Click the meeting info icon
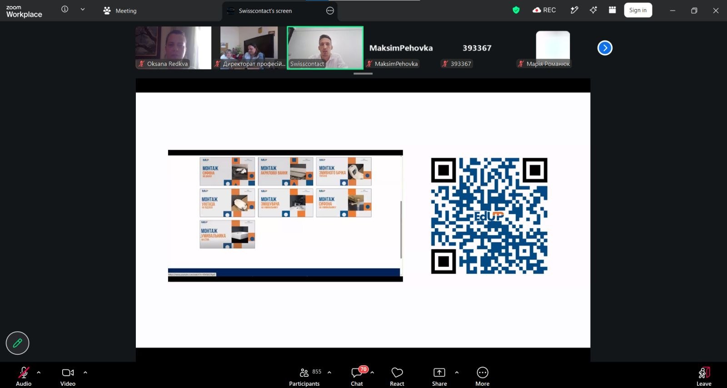Screen dimensions: 727x388 65,9
